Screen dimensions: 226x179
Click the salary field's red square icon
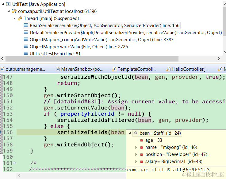click(142, 161)
